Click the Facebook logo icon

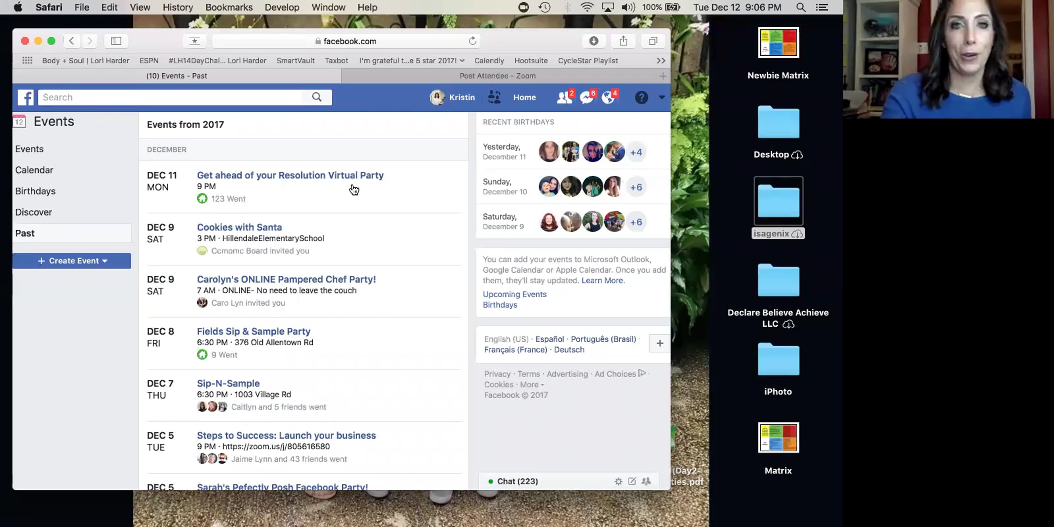coord(25,97)
